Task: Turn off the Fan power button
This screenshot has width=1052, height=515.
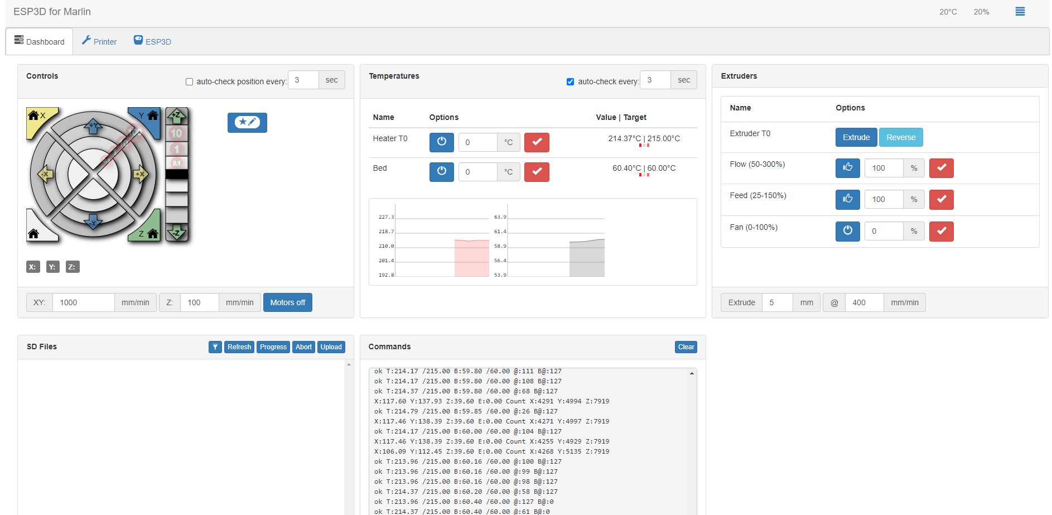Action: point(848,231)
